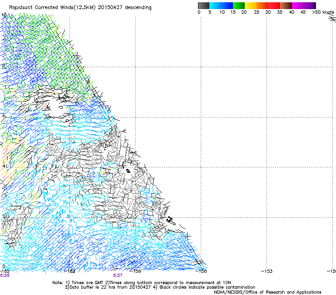Click the latitude '10' axis label

[4, 15]
